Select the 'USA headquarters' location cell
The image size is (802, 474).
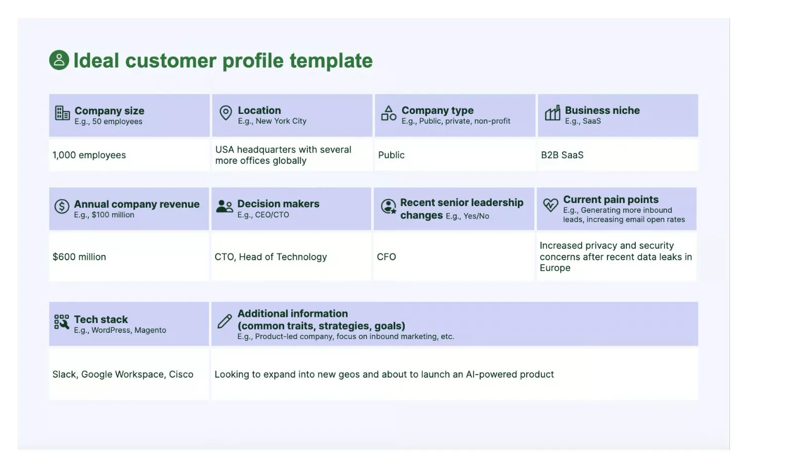pyautogui.click(x=292, y=155)
